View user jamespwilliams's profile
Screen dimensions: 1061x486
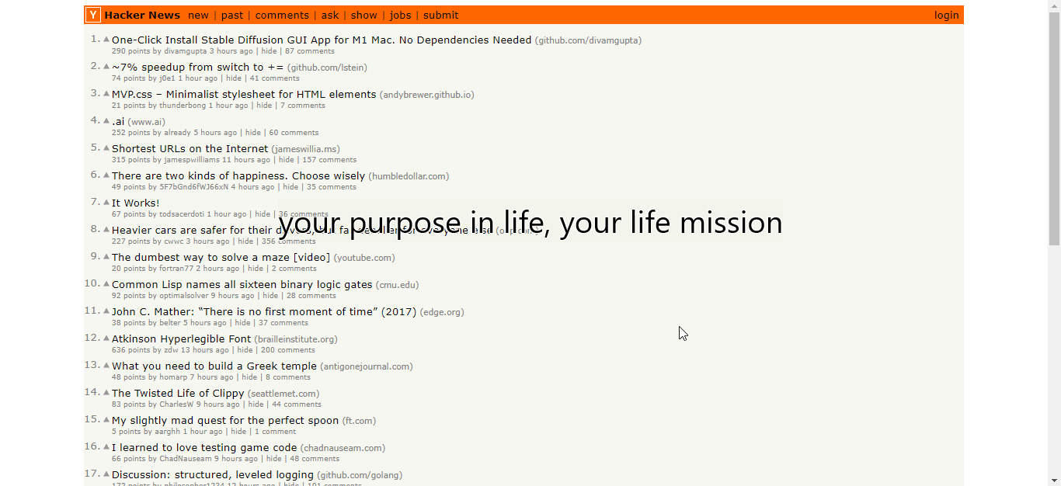pos(192,160)
